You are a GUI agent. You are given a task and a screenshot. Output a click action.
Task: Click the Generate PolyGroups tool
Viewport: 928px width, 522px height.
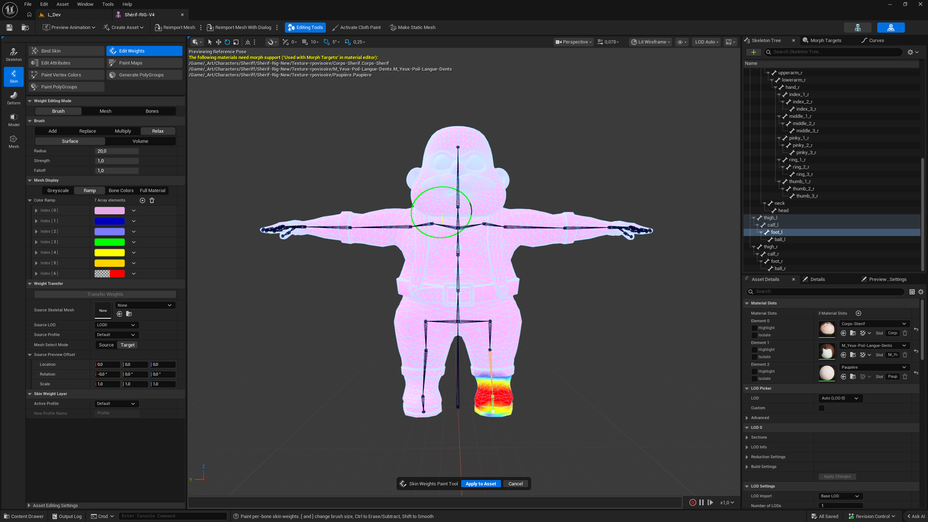(144, 75)
